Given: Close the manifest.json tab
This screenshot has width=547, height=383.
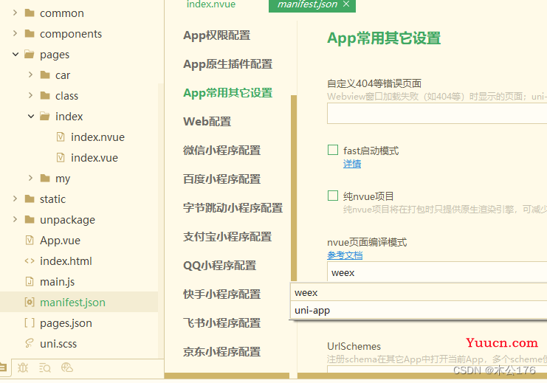Looking at the screenshot, I should tap(346, 4).
